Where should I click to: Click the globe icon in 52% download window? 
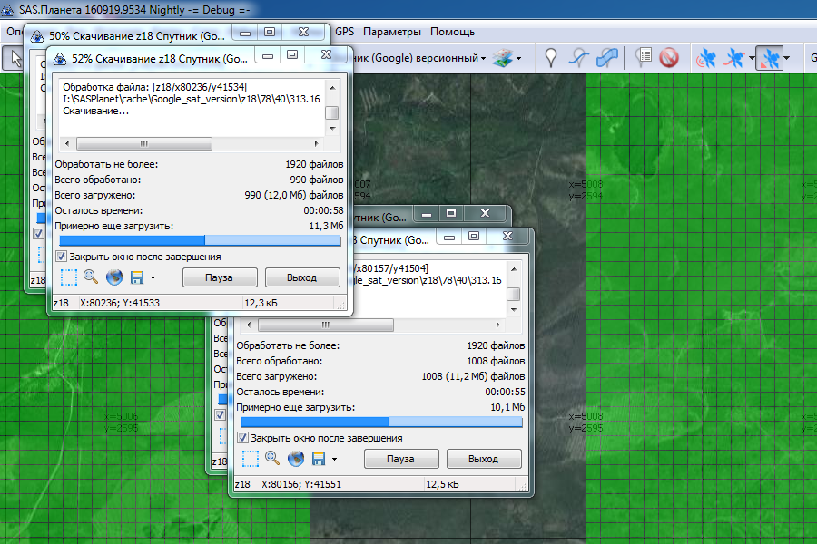(x=114, y=277)
